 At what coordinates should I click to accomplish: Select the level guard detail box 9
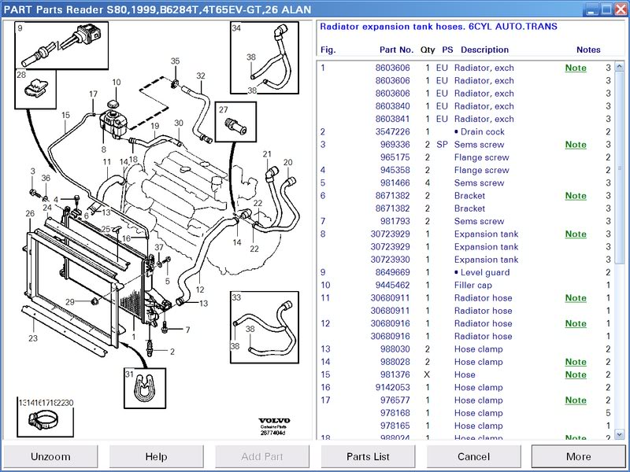tap(61, 46)
